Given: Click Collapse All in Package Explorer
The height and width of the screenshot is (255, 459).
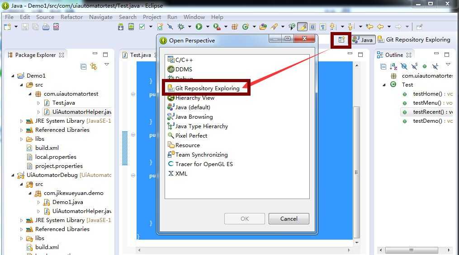Looking at the screenshot, I should pos(83,67).
